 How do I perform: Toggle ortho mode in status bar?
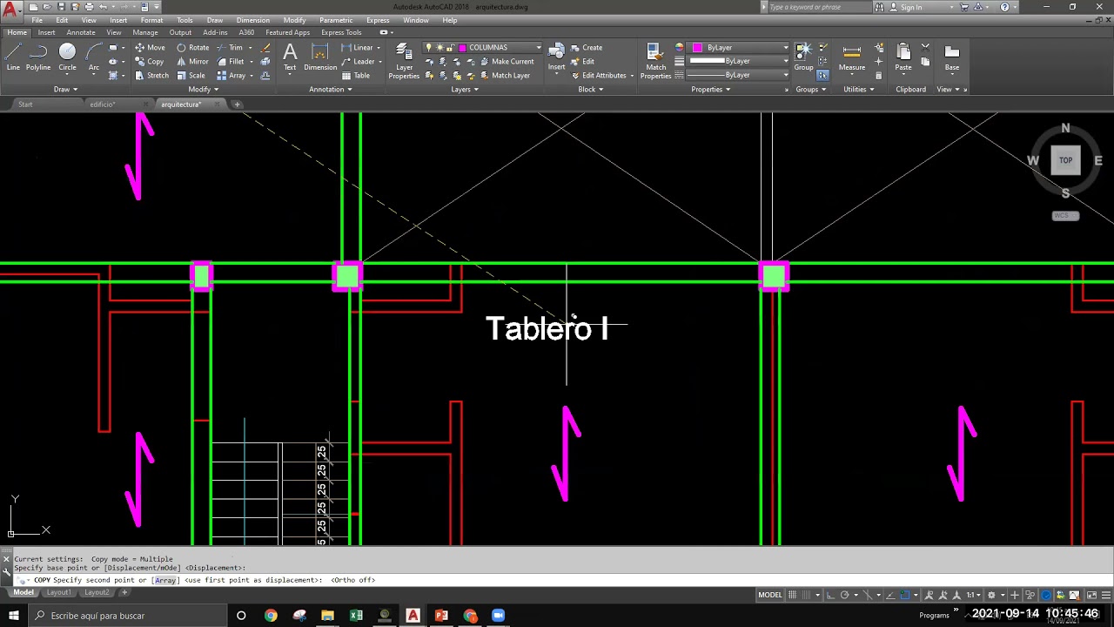830,595
